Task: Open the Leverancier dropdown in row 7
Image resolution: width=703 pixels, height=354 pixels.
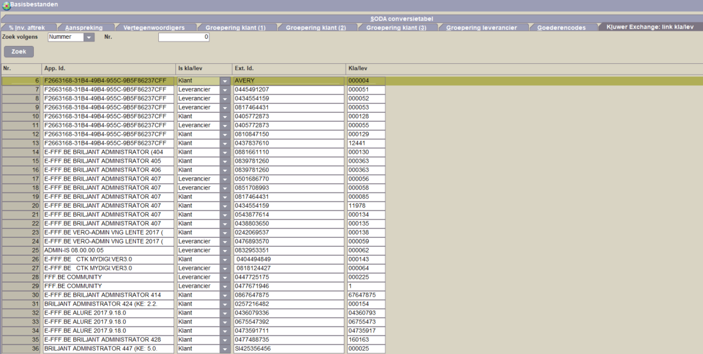Action: coord(225,90)
